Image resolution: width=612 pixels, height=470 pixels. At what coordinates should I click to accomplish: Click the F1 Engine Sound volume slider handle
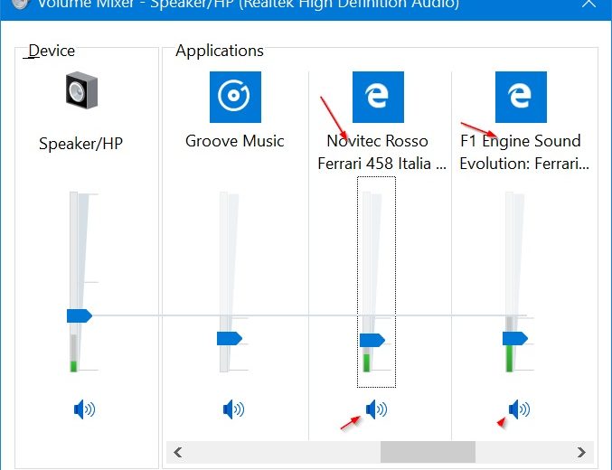(515, 338)
